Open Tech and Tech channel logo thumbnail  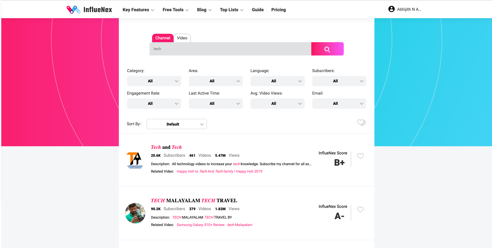(x=135, y=160)
